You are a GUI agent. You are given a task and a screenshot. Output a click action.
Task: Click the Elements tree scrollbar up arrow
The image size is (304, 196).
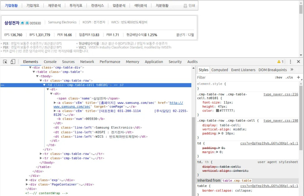[x=193, y=68]
